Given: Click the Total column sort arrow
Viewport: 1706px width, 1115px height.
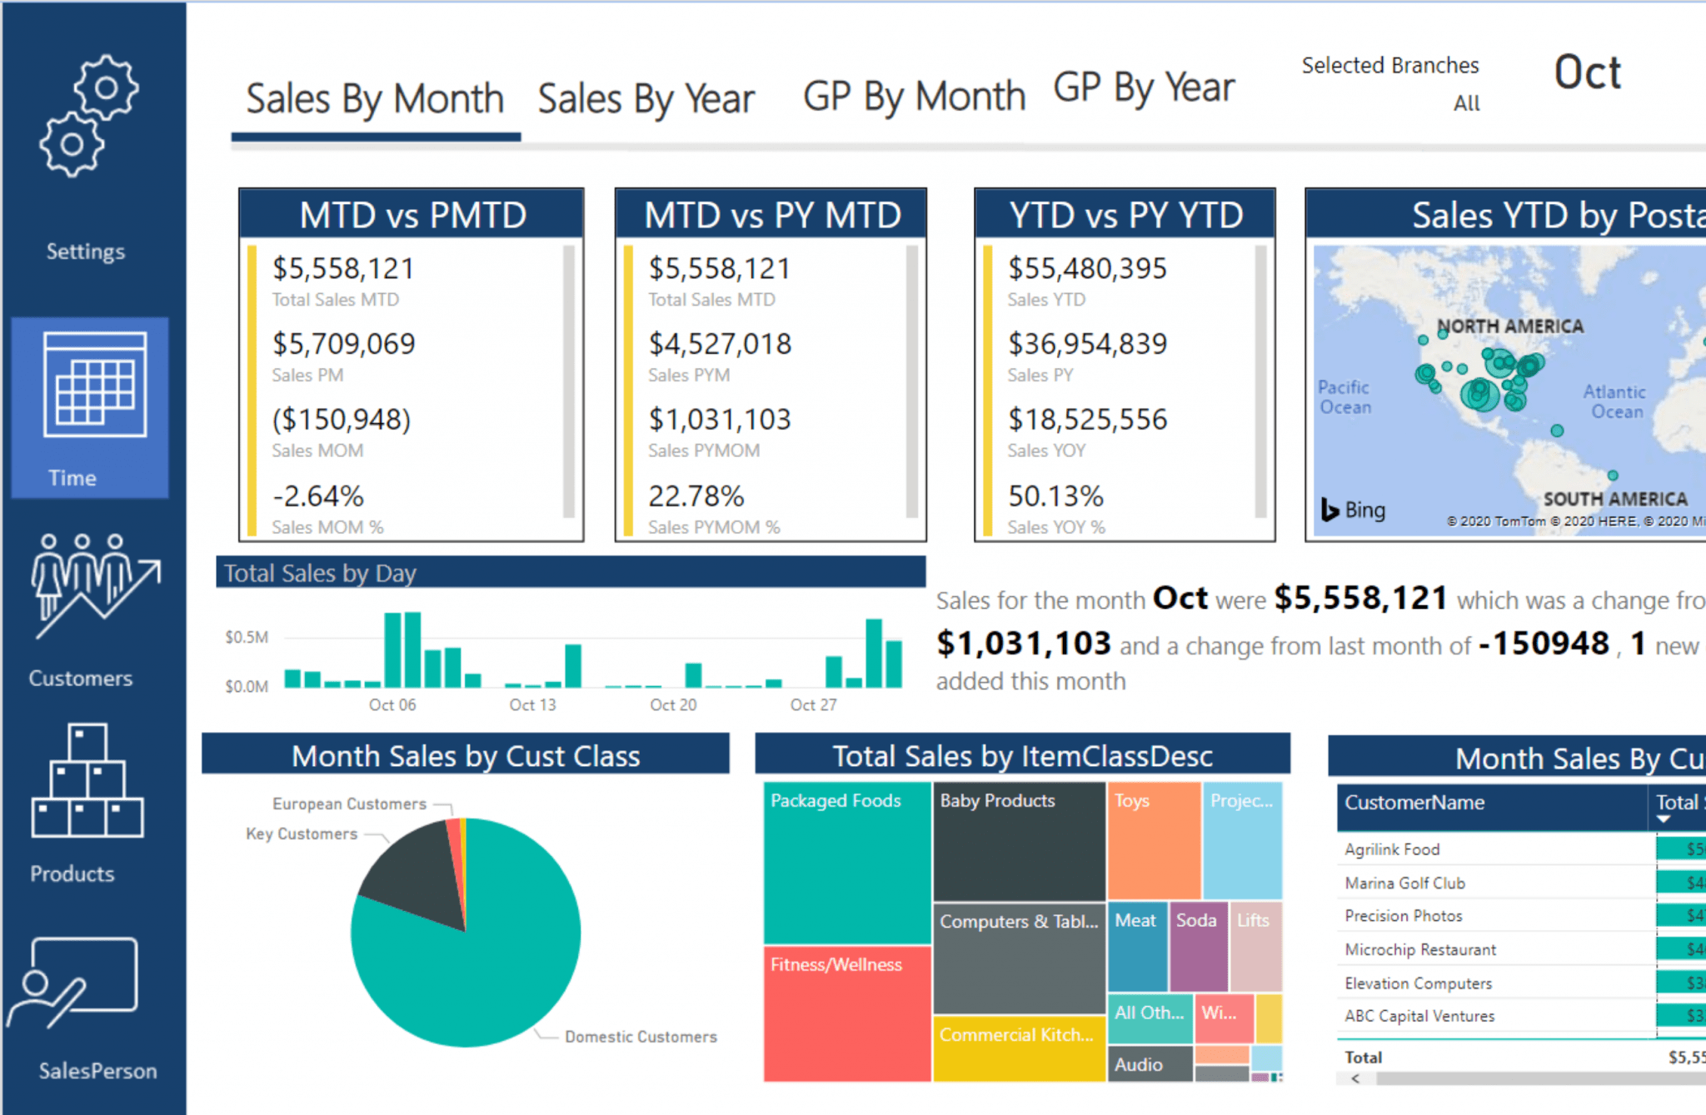Looking at the screenshot, I should coord(1664,819).
